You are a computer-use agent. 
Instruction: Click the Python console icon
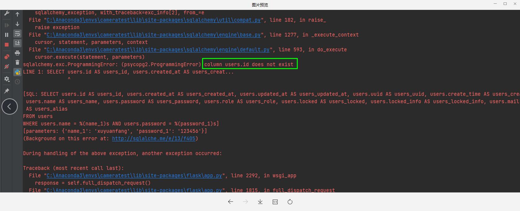tap(17, 72)
